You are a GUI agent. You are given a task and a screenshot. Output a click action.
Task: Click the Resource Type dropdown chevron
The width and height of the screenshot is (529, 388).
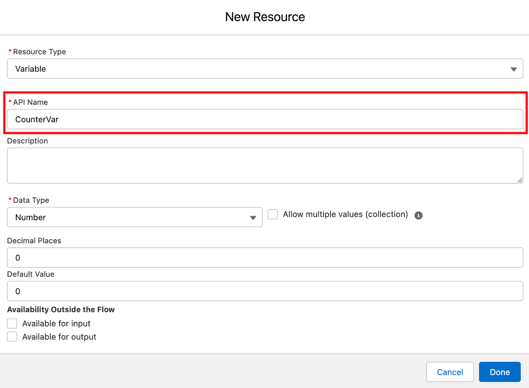514,69
